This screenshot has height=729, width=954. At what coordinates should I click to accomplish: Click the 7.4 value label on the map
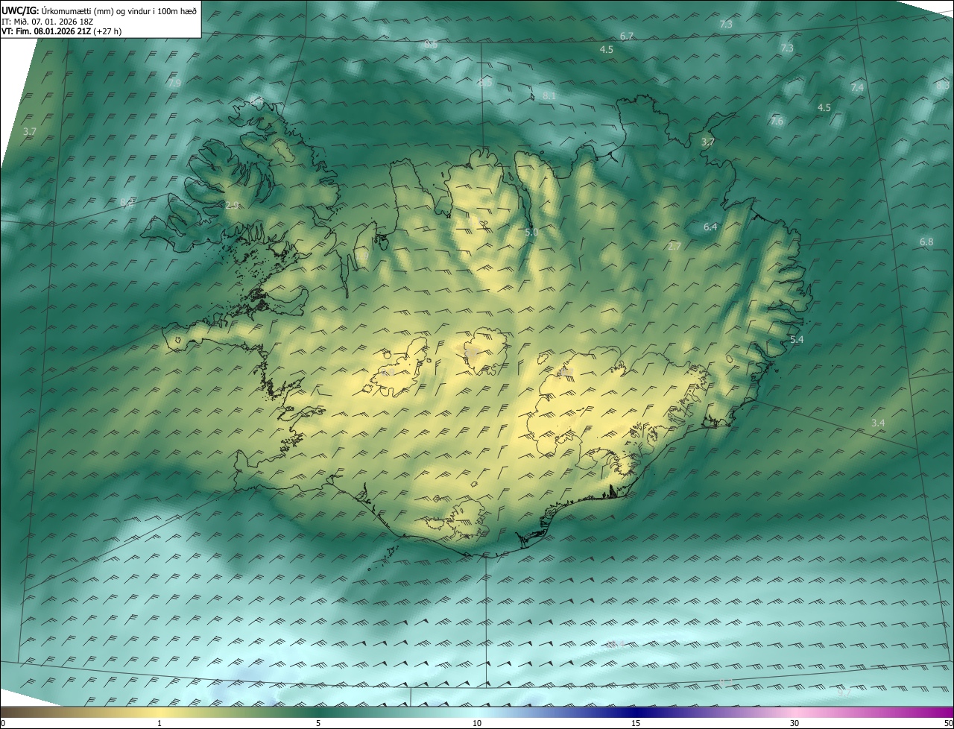pyautogui.click(x=857, y=87)
